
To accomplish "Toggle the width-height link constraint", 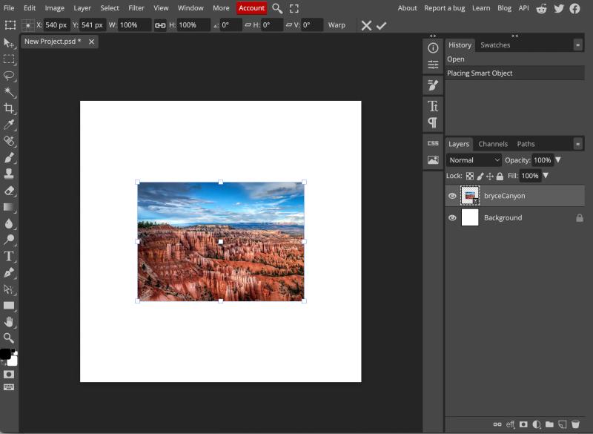I will click(160, 25).
